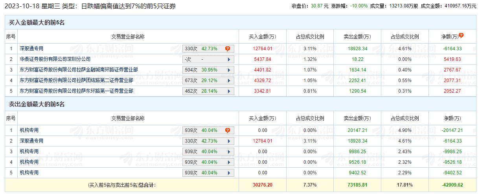Open 东方财富证券拉萨金融城南环路证券营业部 link

coord(79,70)
